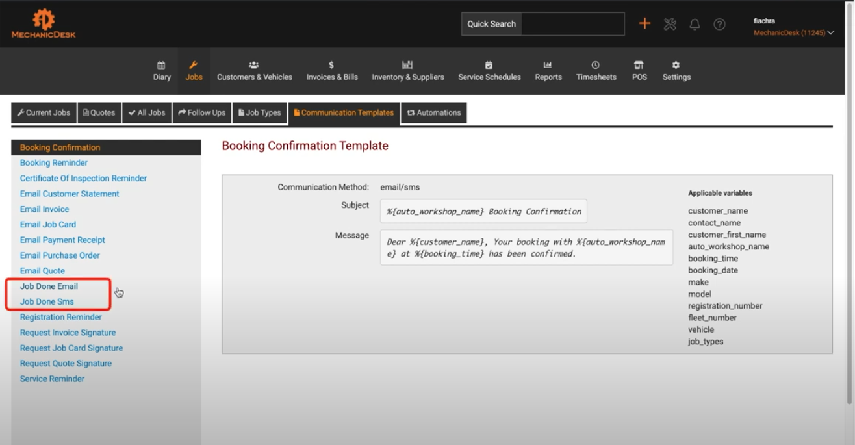Open Email Invoice template
This screenshot has height=445, width=855.
44,209
